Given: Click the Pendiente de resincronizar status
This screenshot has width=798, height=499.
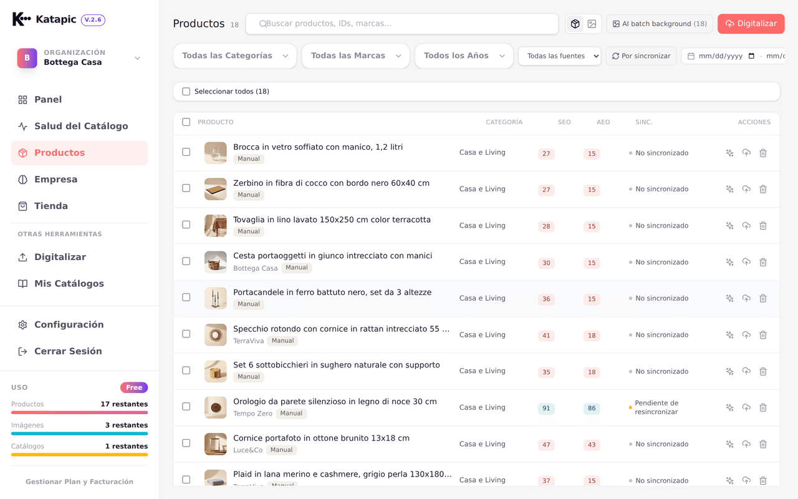Looking at the screenshot, I should (656, 407).
